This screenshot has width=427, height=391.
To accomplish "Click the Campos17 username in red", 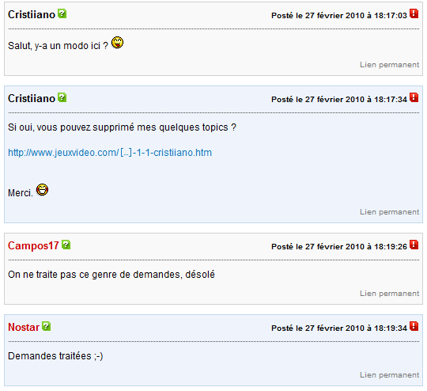I will 33,245.
